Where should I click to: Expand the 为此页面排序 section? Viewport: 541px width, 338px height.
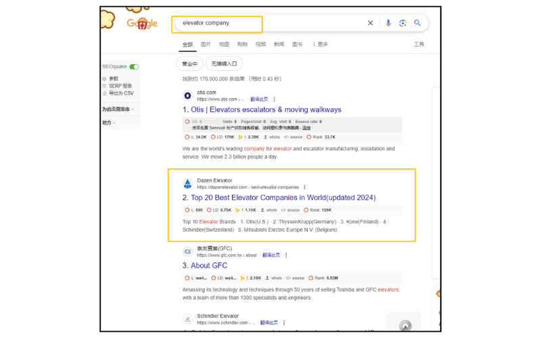pyautogui.click(x=118, y=110)
